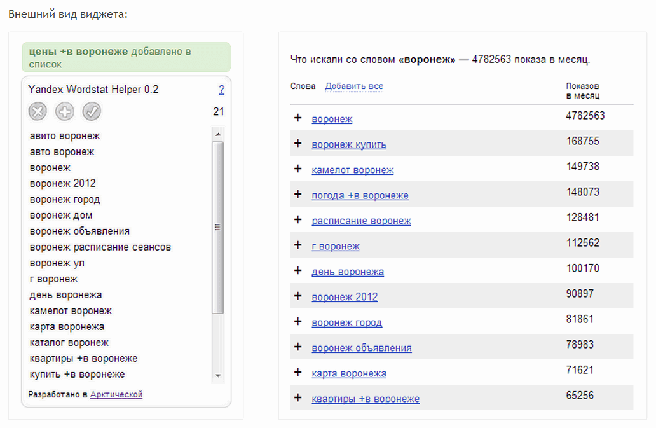Click the 'Добавить все' link
Image resolution: width=656 pixels, height=428 pixels.
click(354, 86)
